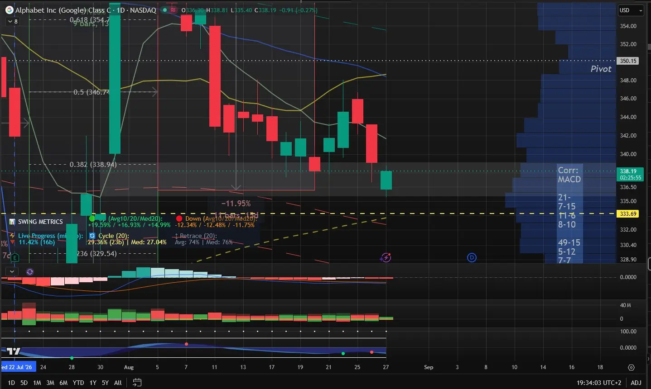This screenshot has height=389, width=651.
Task: Click the 350.15 Pivot price label
Action: tap(628, 61)
